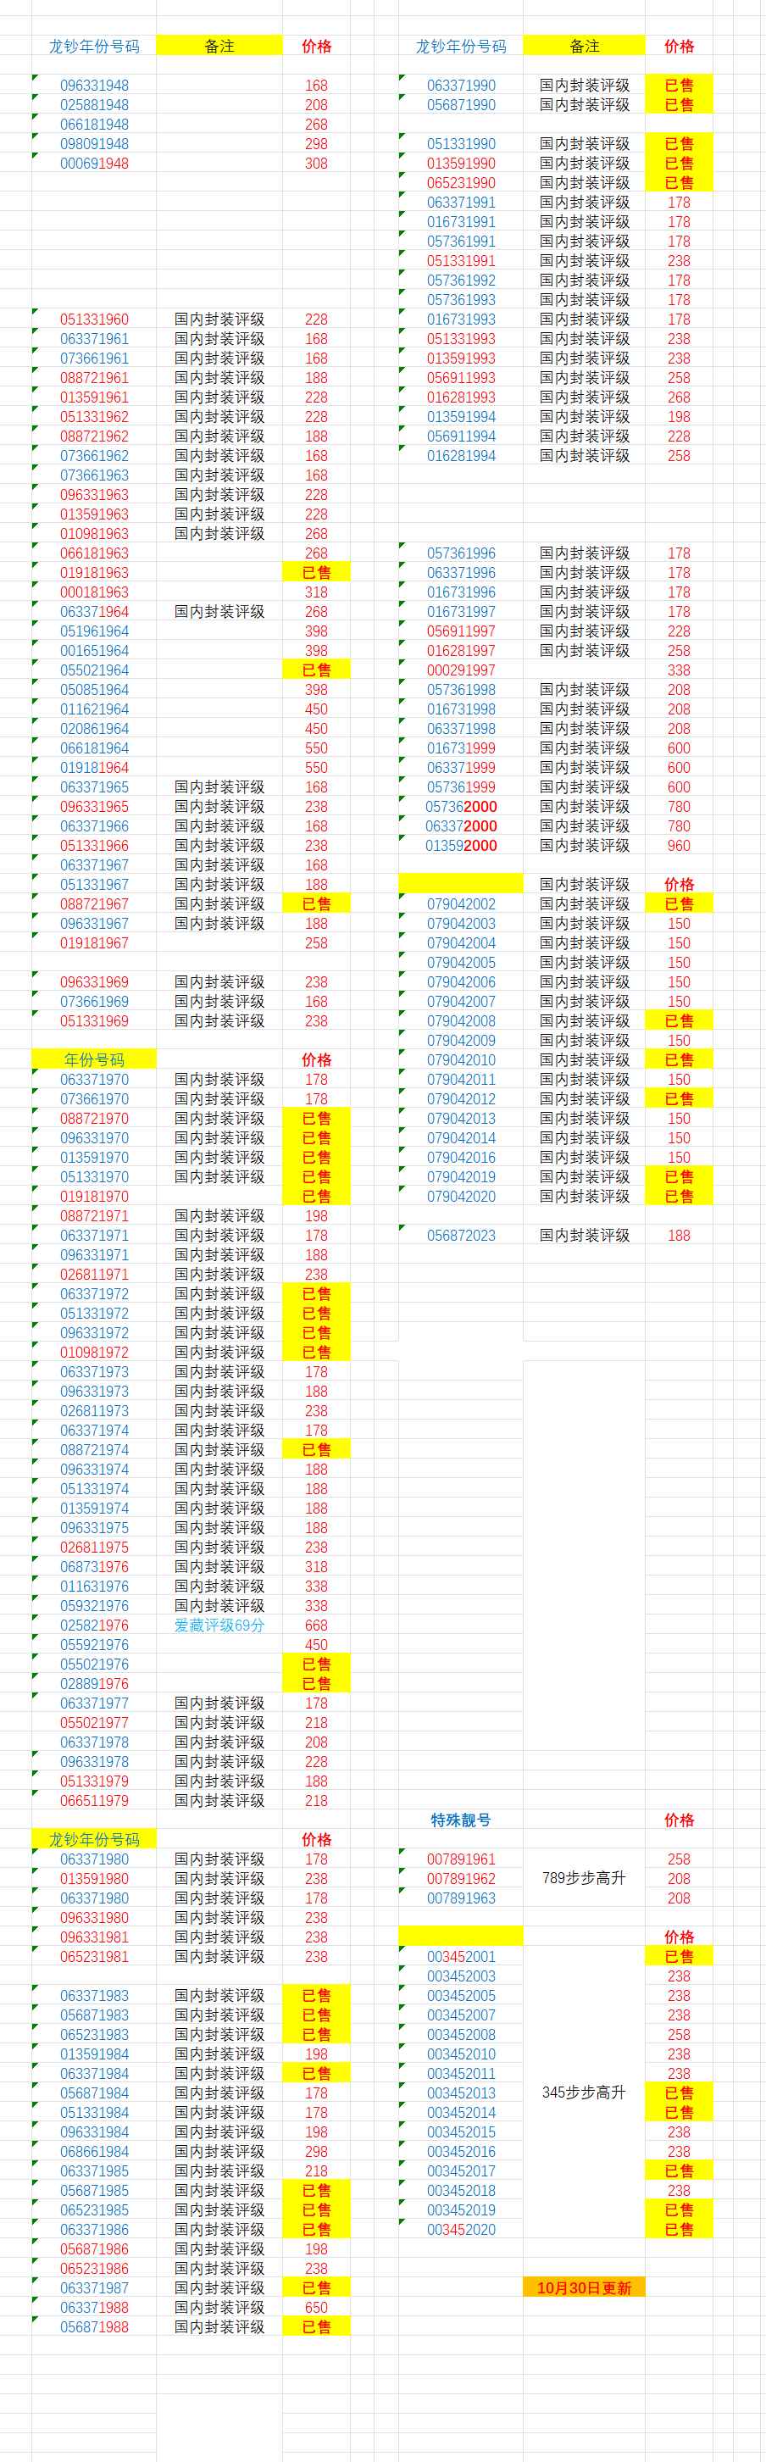Select serial number cell 056872023
The image size is (766, 2462).
point(460,1236)
